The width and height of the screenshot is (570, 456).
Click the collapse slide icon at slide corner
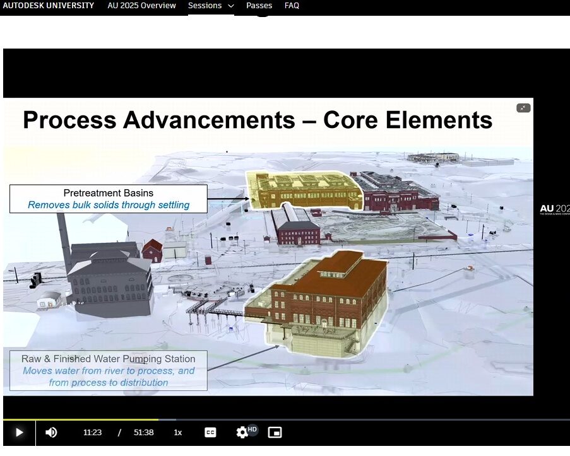[x=523, y=108]
